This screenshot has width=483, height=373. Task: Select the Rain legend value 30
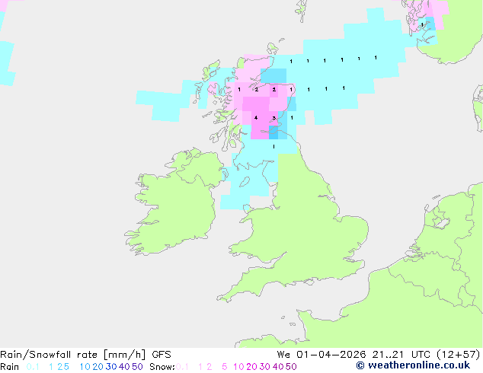[111, 367]
